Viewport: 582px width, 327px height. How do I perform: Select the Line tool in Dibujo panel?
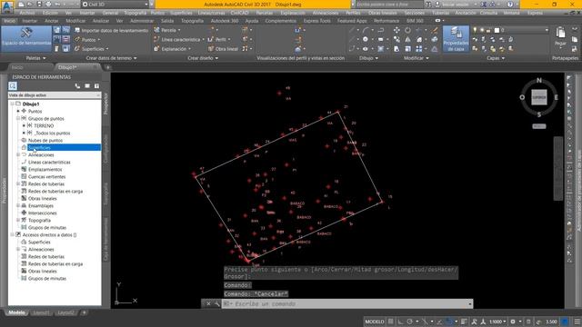pos(352,30)
